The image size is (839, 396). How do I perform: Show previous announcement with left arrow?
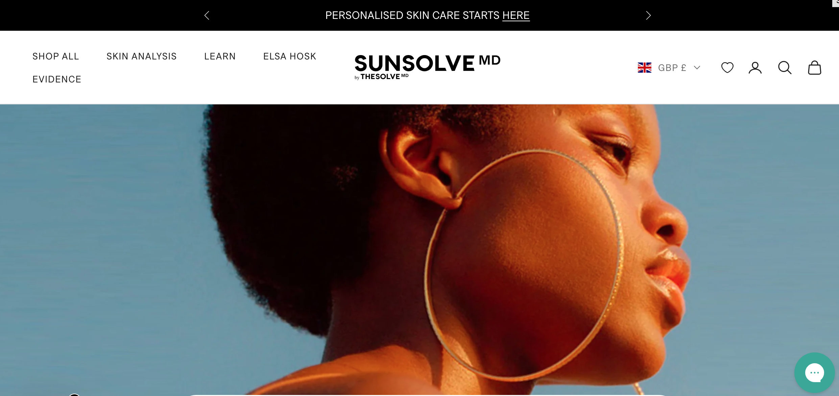(207, 15)
